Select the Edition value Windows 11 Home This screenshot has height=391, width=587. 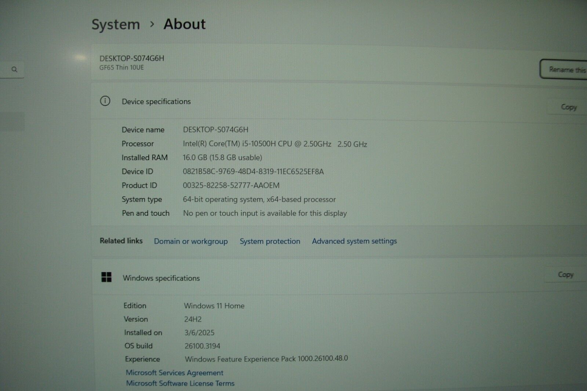coord(214,306)
